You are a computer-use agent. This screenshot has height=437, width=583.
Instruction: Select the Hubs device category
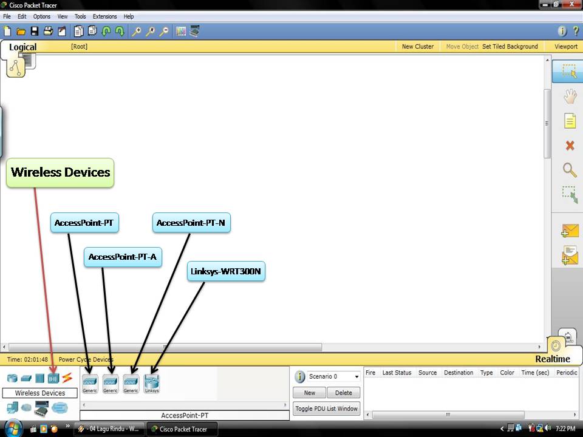40,378
